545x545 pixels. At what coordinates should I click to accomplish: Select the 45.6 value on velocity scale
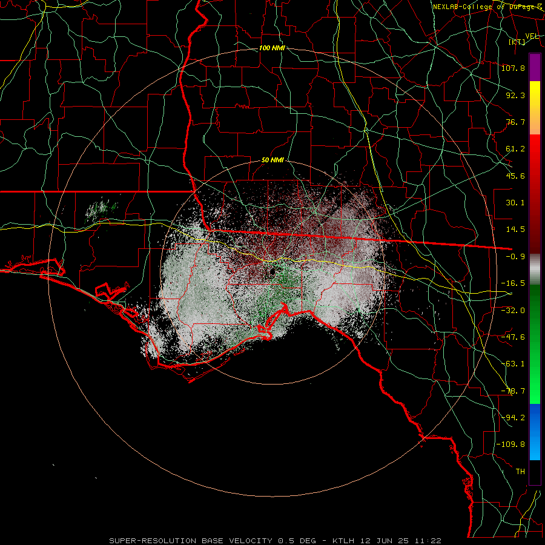click(x=515, y=176)
